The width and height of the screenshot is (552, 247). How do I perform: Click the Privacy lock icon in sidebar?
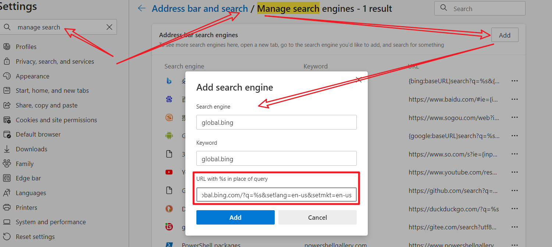(x=7, y=61)
